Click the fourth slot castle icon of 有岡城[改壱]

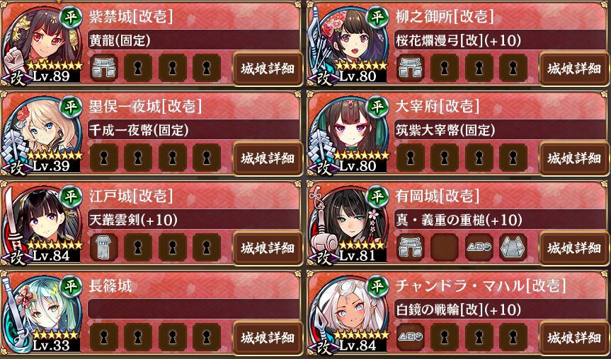[x=513, y=247]
